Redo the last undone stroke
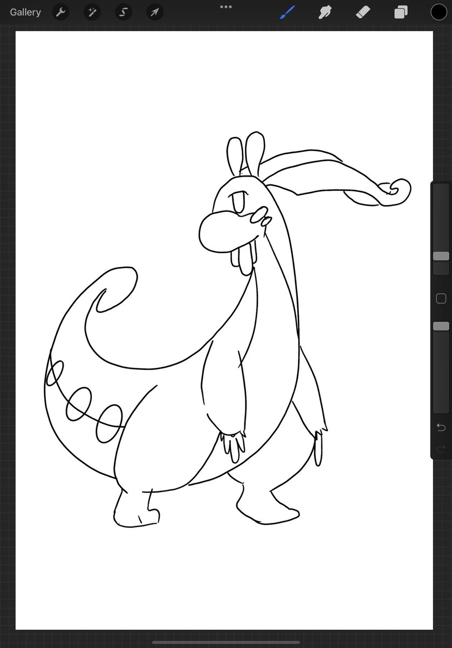The width and height of the screenshot is (452, 648). tap(441, 449)
